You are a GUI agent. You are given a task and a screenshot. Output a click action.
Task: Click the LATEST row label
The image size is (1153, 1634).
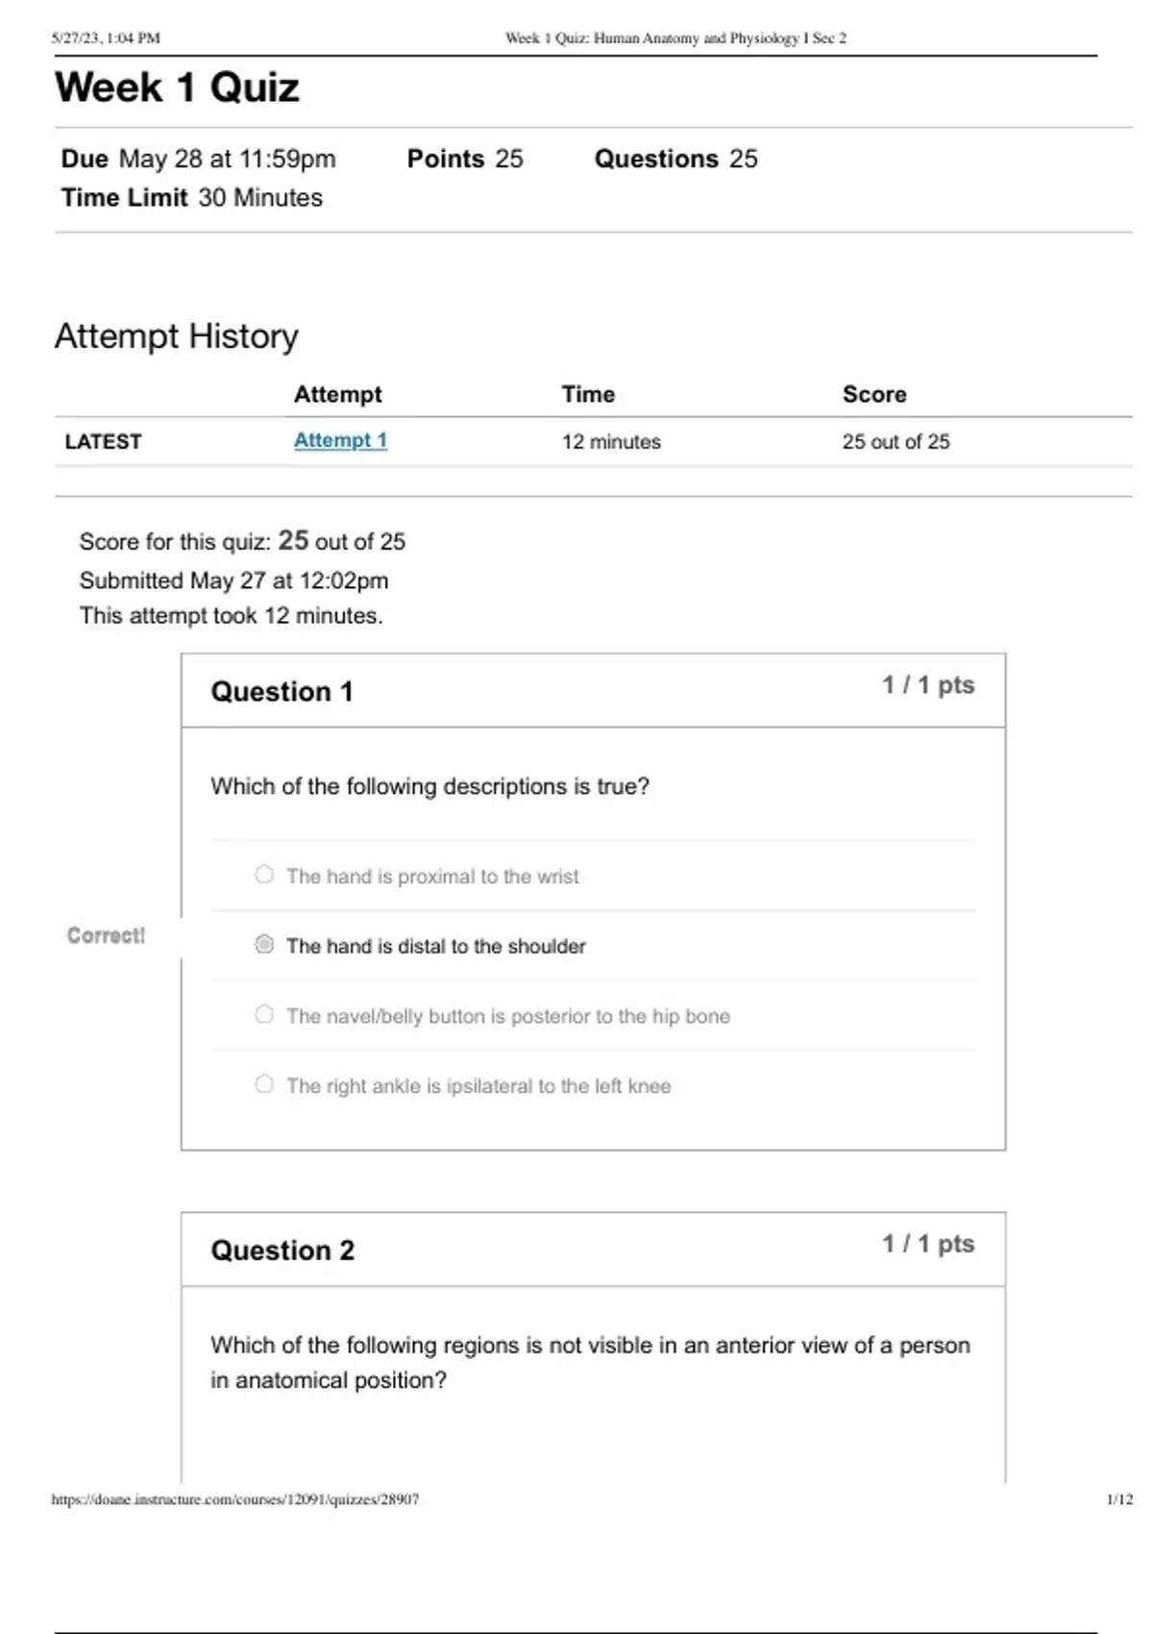pos(103,442)
